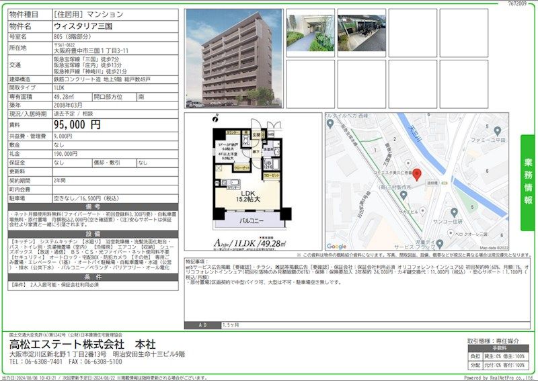Open the building exterior main photo
Viewport: 538px width, 381px height.
[x=233, y=58]
